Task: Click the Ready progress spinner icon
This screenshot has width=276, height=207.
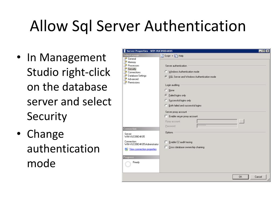Action: click(x=128, y=164)
